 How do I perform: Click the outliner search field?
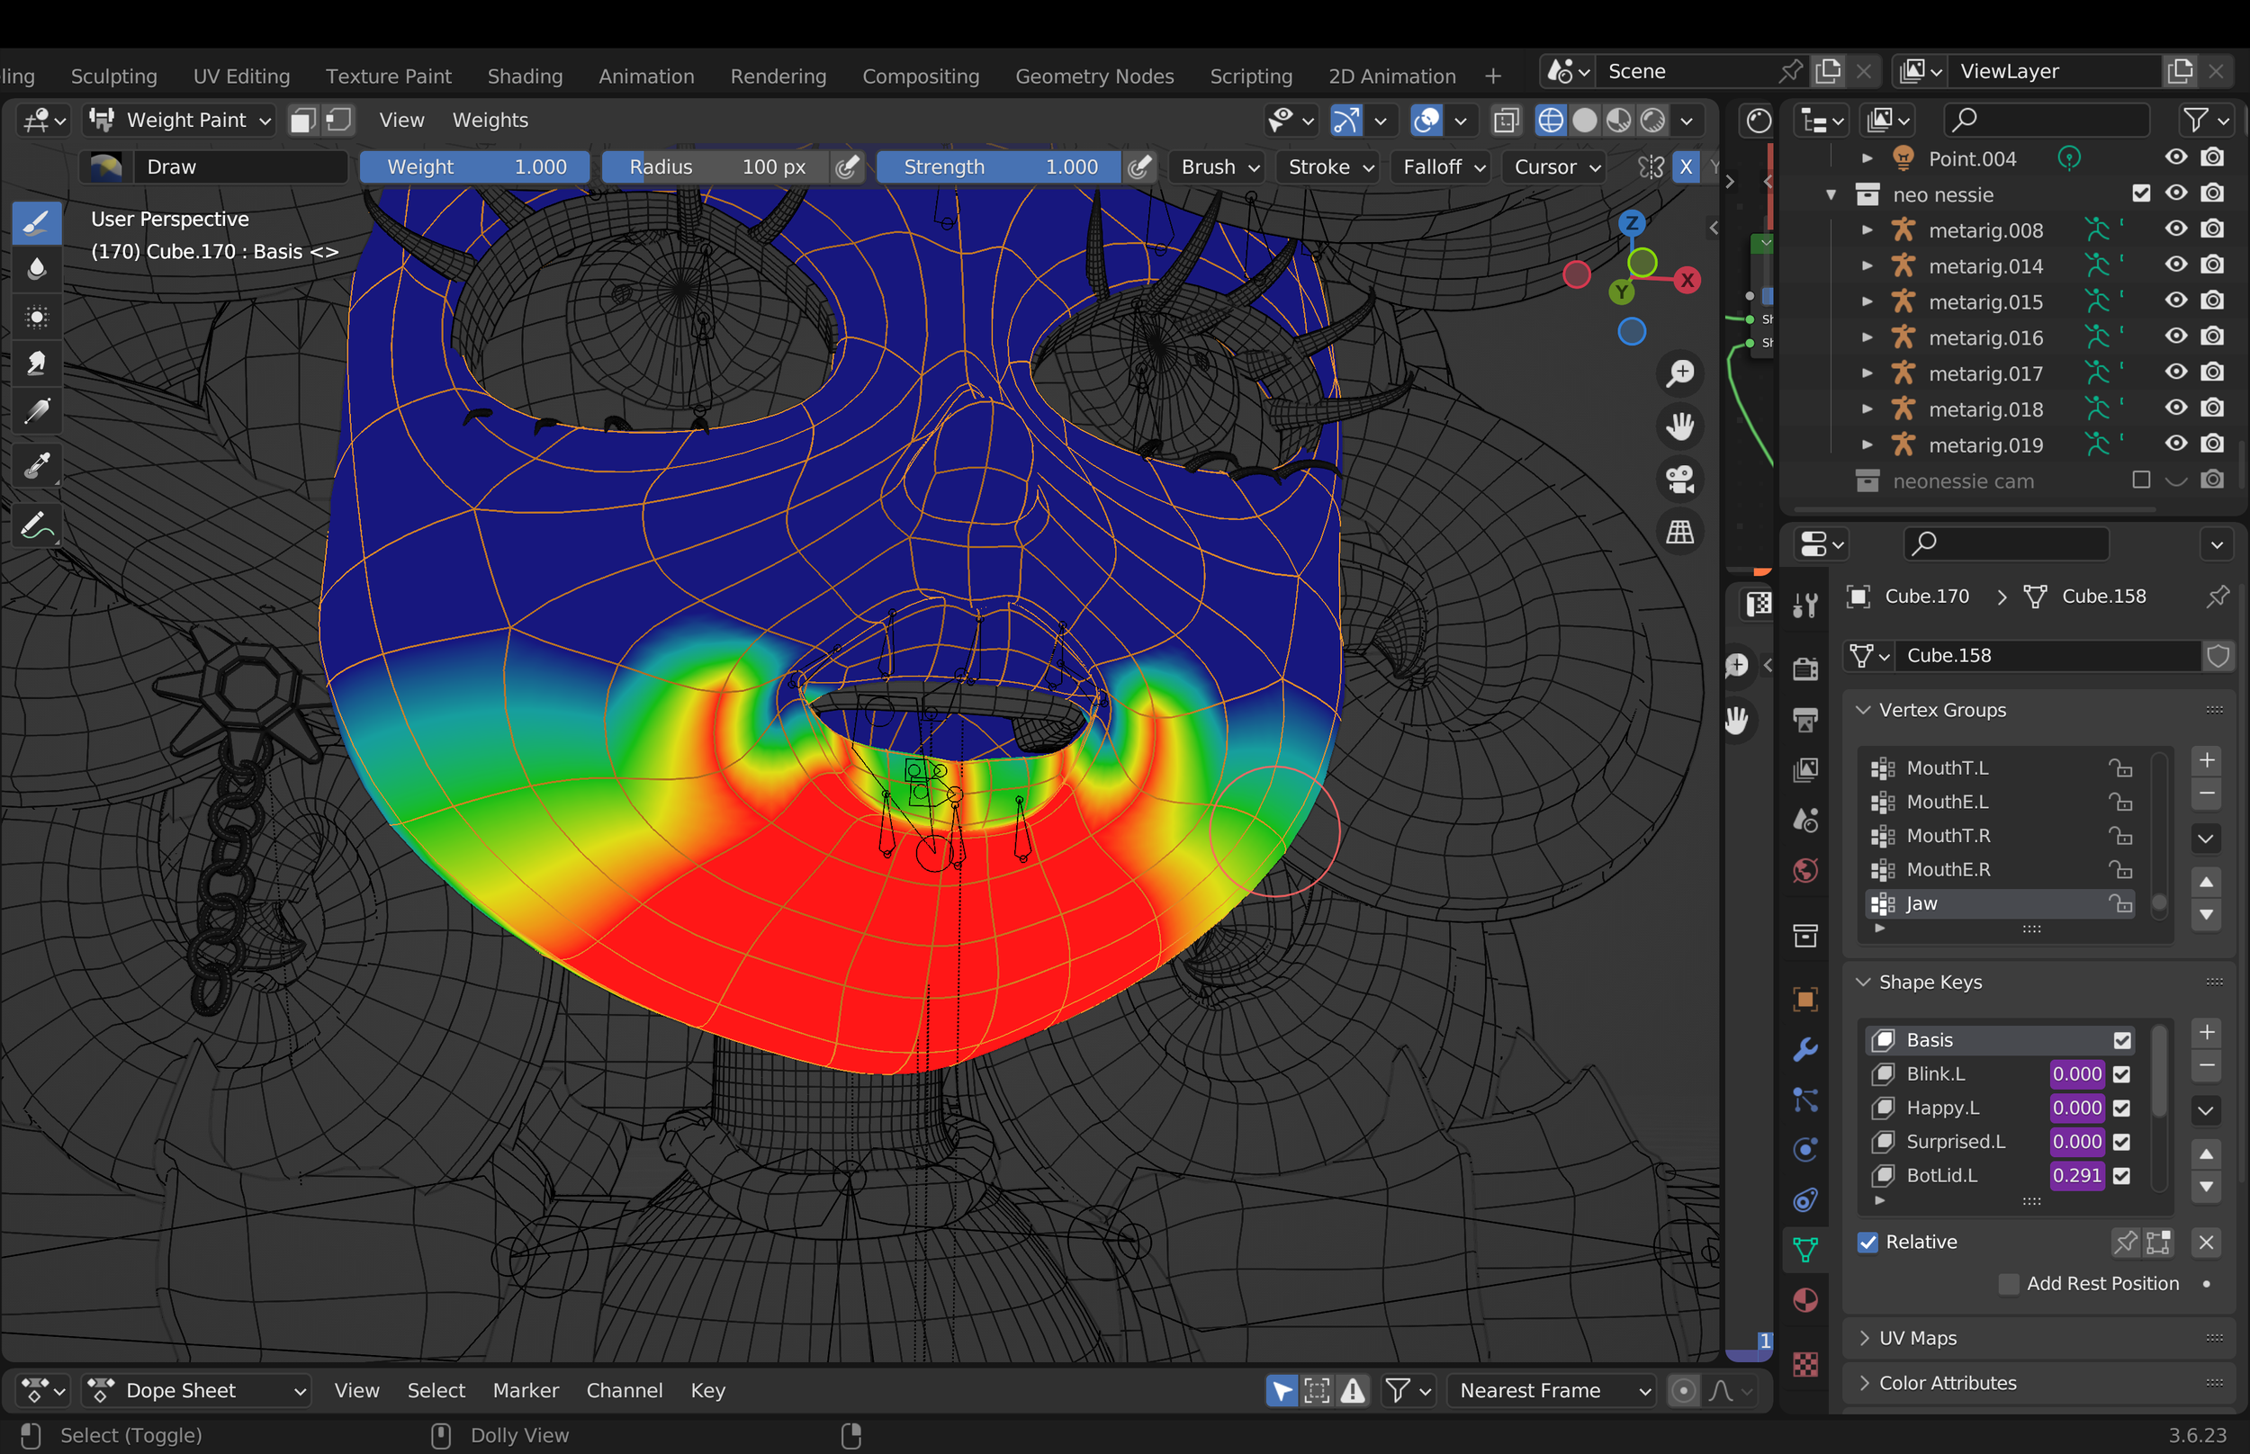tap(2046, 120)
